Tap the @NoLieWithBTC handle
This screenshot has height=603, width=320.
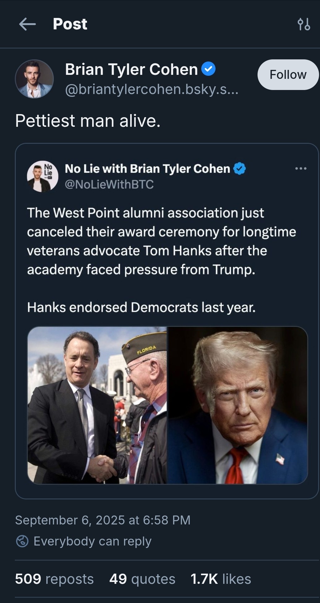[109, 185]
